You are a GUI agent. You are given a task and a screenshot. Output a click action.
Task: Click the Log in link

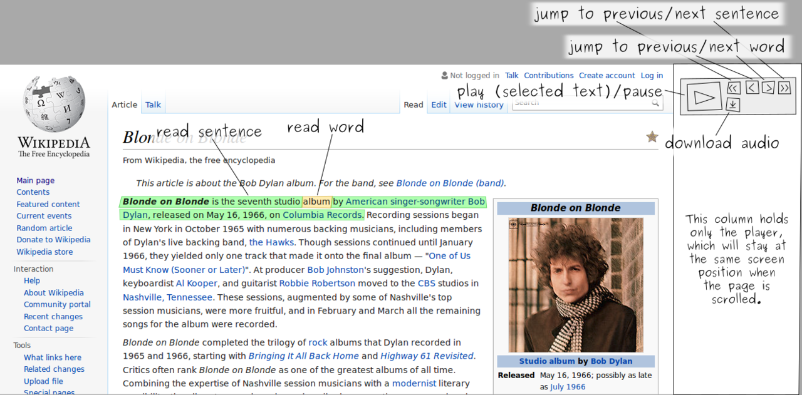(652, 75)
